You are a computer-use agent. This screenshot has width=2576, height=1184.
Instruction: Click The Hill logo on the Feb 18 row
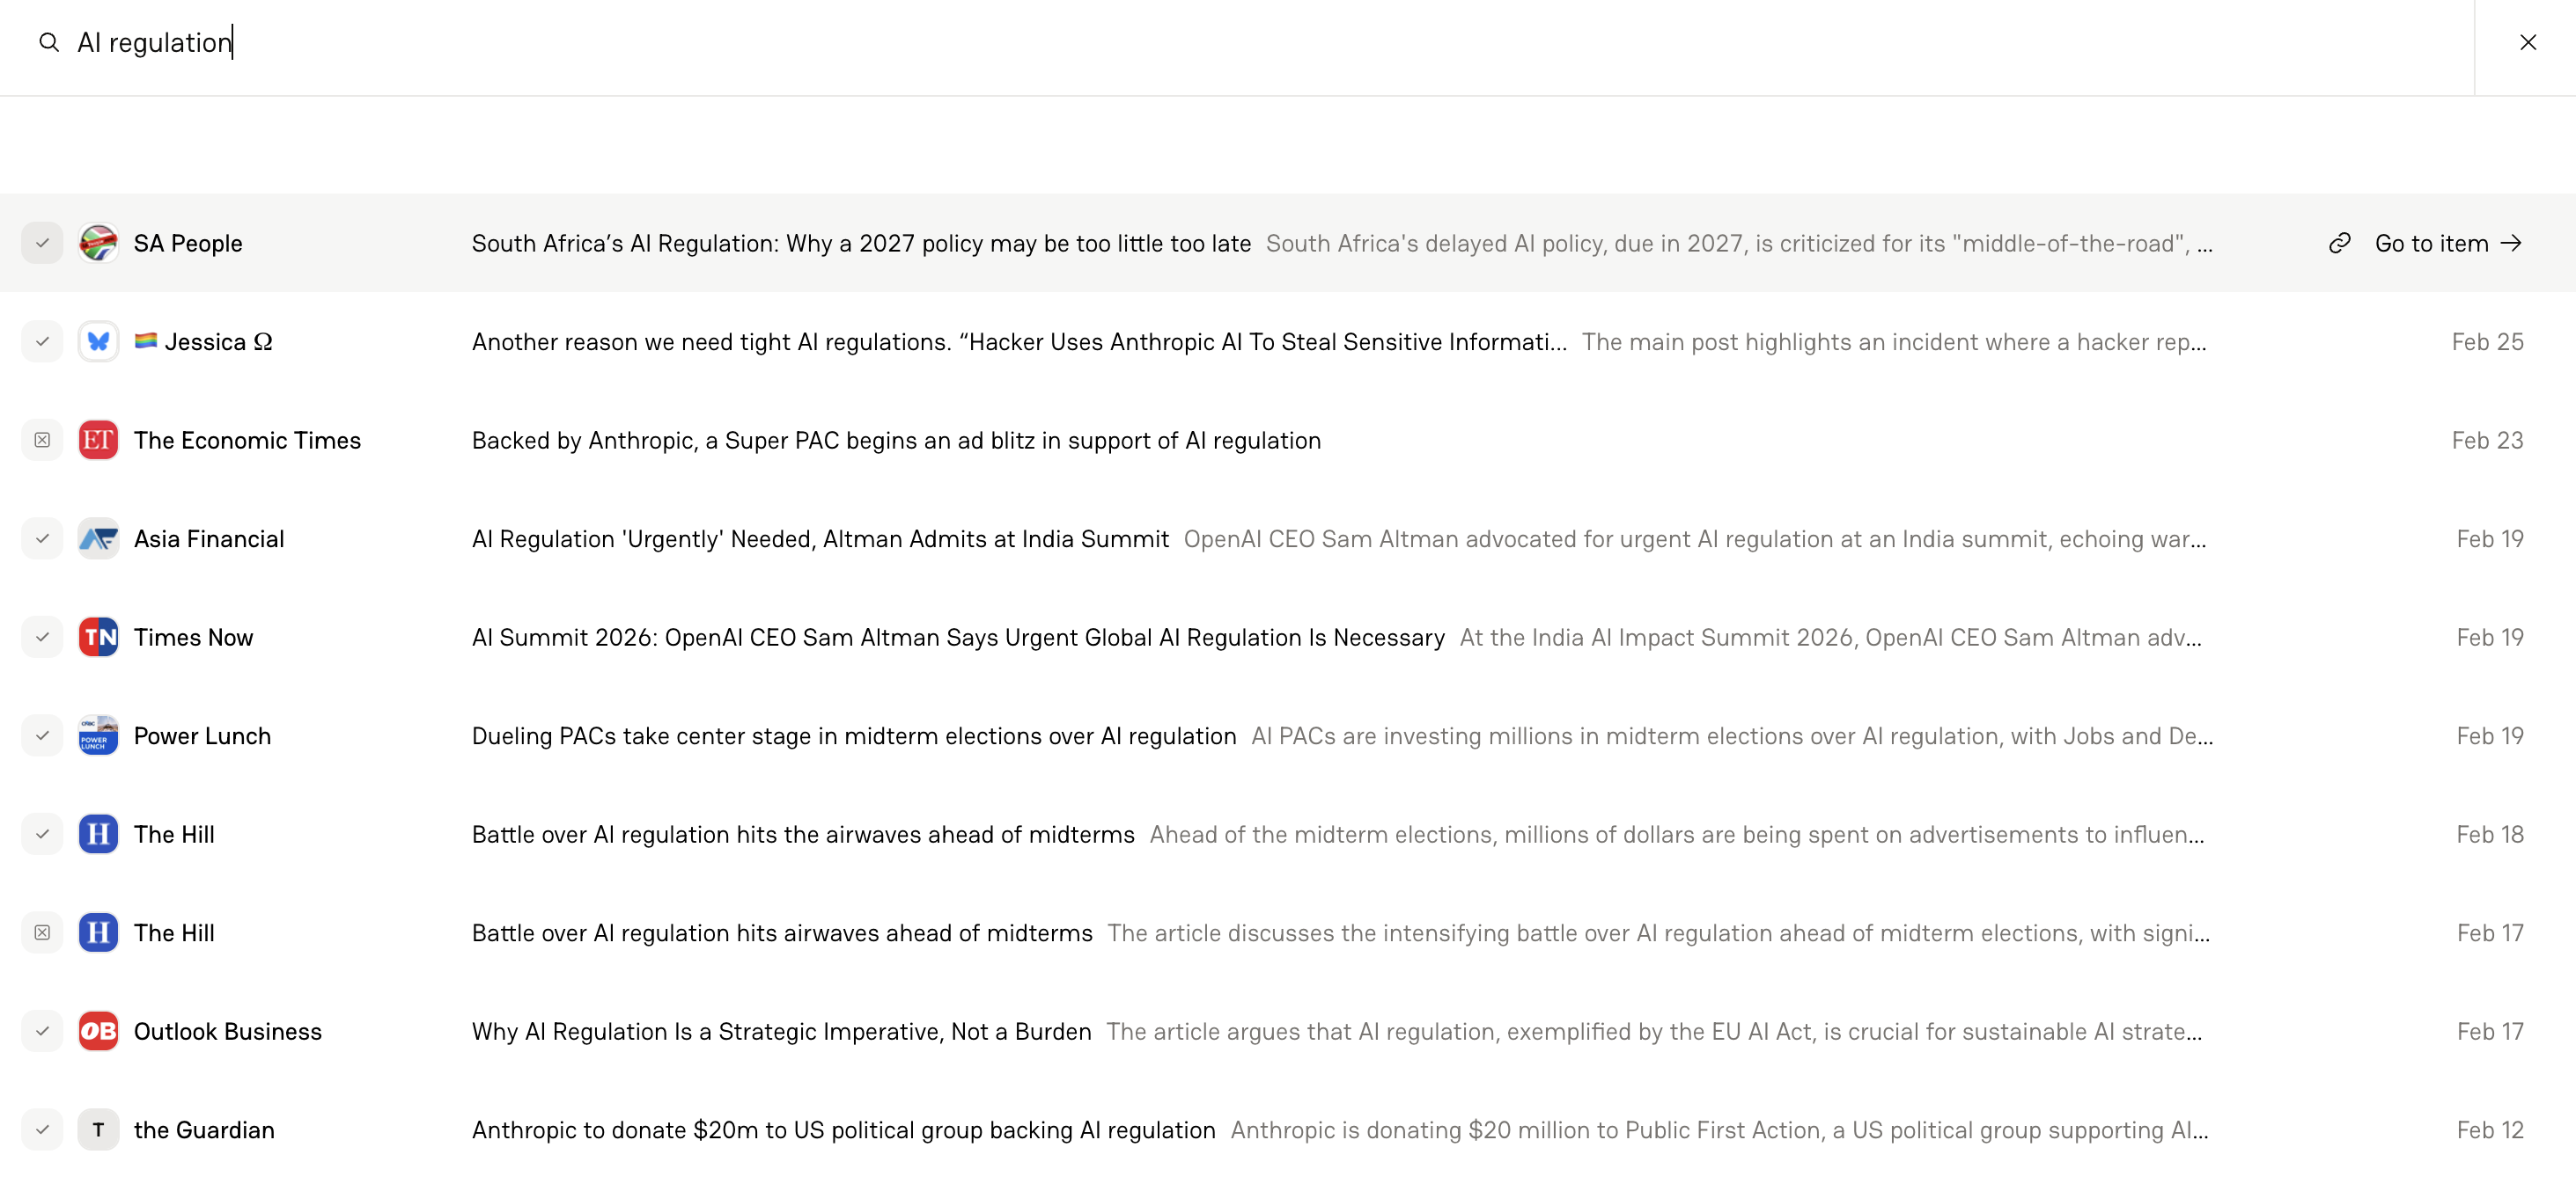click(98, 833)
